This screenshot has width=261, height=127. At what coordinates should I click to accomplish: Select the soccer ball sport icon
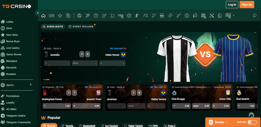pyautogui.click(x=79, y=16)
